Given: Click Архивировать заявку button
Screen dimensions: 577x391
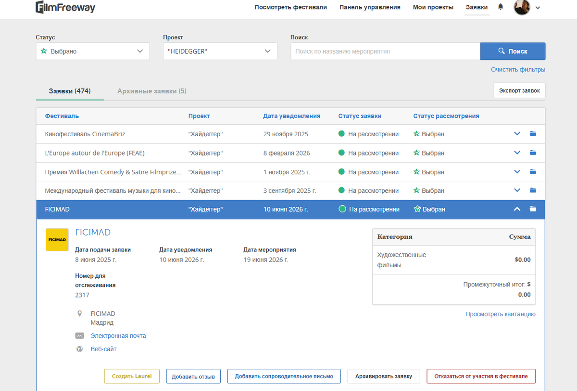Looking at the screenshot, I should pyautogui.click(x=384, y=376).
